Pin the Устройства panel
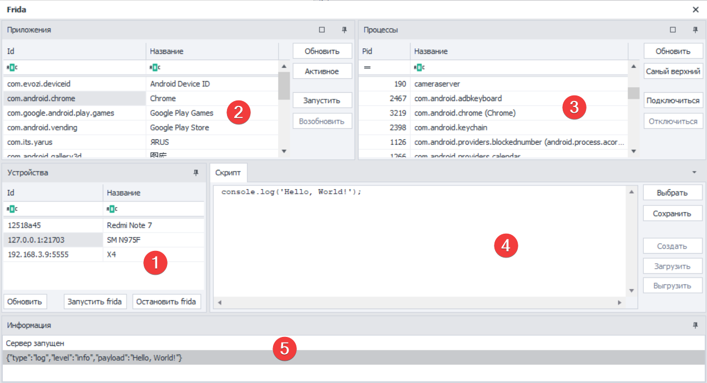Screen dimensions: 707x383 tap(195, 173)
